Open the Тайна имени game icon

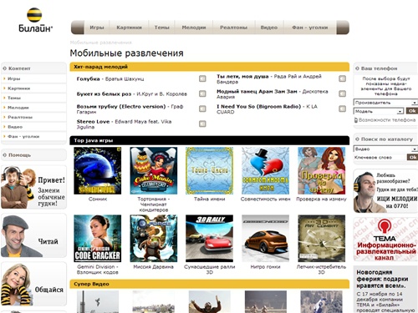click(x=209, y=170)
